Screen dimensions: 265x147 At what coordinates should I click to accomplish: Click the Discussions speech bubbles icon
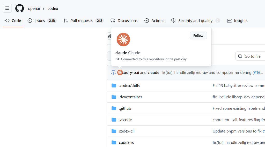click(x=113, y=21)
